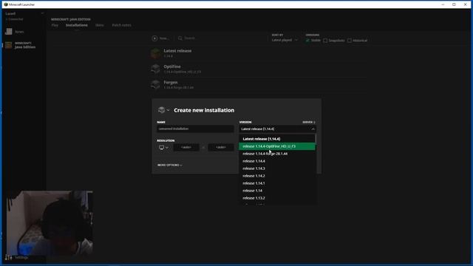
Task: Select release 1.14.4-OptiFine_HD_U_F3 option
Action: (x=277, y=146)
